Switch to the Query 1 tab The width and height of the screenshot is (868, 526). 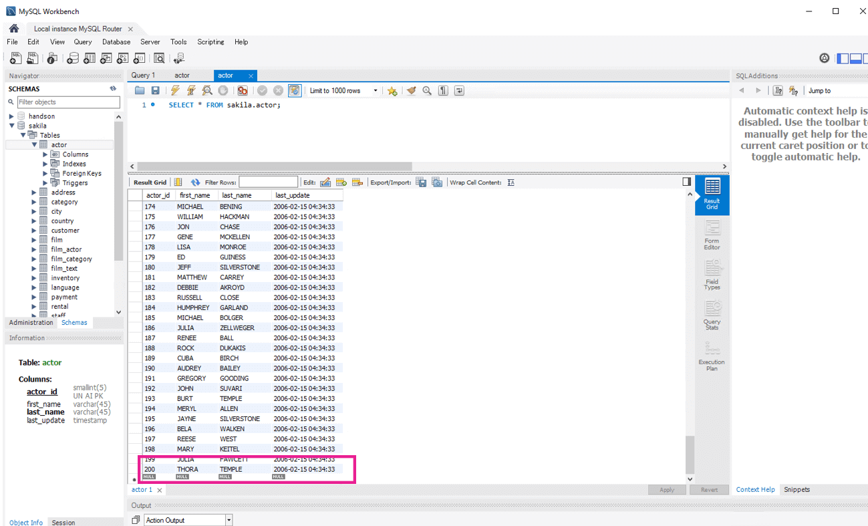click(143, 76)
